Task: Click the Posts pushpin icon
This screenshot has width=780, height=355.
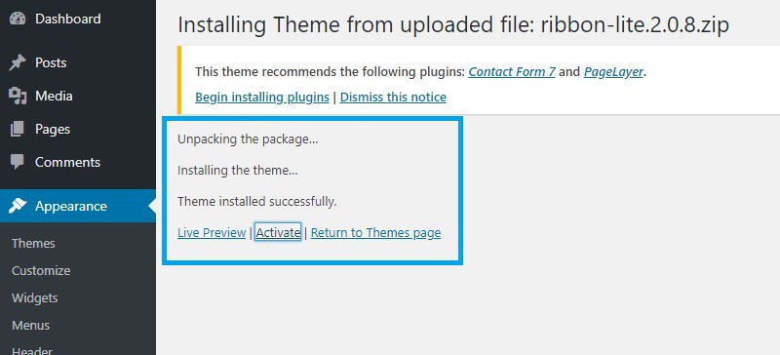Action: 18,62
